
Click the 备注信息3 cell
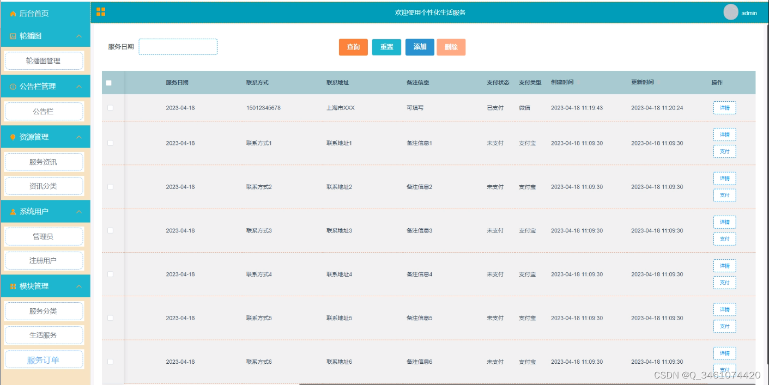[420, 230]
